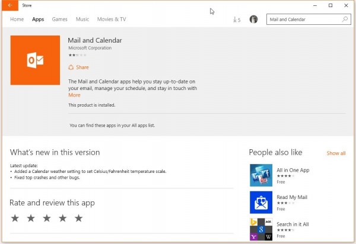Viewport: 356px width, 244px height.
Task: Rate the app four stars
Action: pos(63,218)
